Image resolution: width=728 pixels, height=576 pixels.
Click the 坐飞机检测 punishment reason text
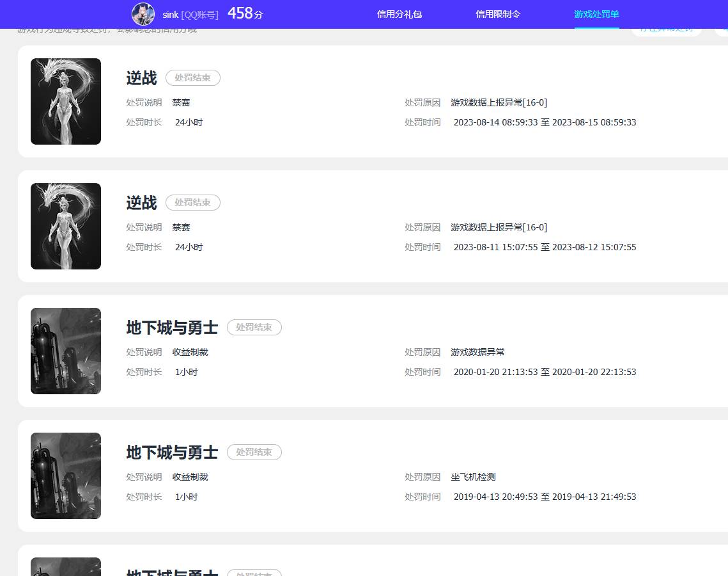pos(473,477)
